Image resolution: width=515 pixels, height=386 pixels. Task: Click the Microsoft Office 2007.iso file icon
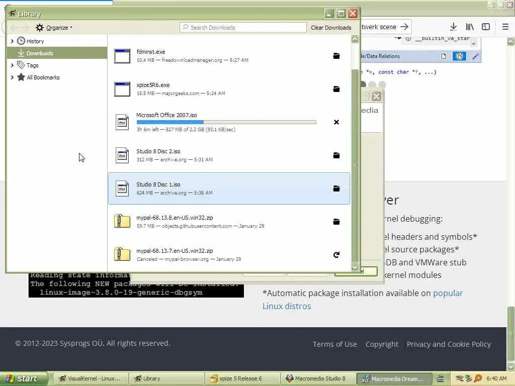[x=122, y=122]
